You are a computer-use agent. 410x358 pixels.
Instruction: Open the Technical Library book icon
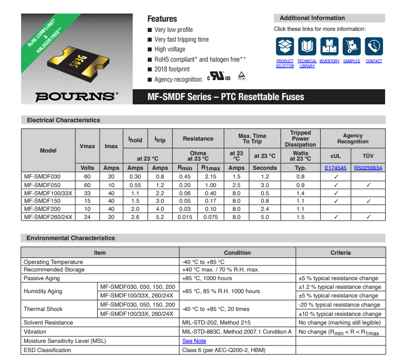point(307,46)
